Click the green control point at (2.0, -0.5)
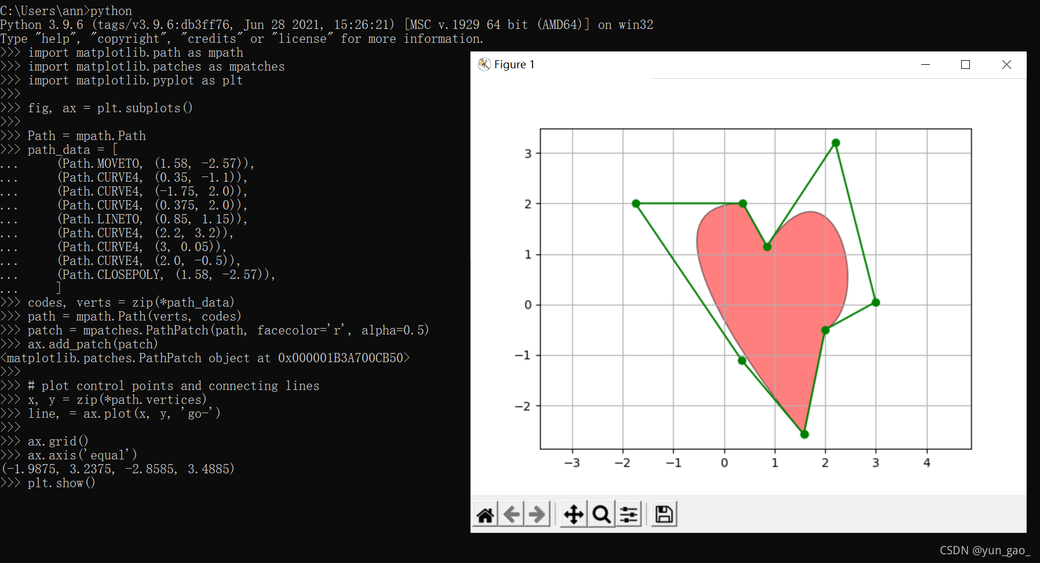Screen dimensions: 1040x563 825,330
